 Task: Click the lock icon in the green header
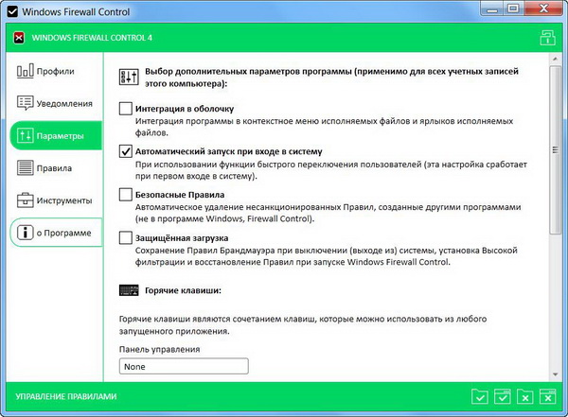(546, 38)
